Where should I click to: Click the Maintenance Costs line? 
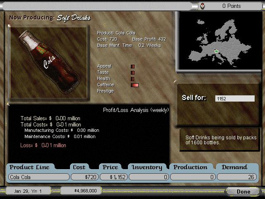(60, 136)
